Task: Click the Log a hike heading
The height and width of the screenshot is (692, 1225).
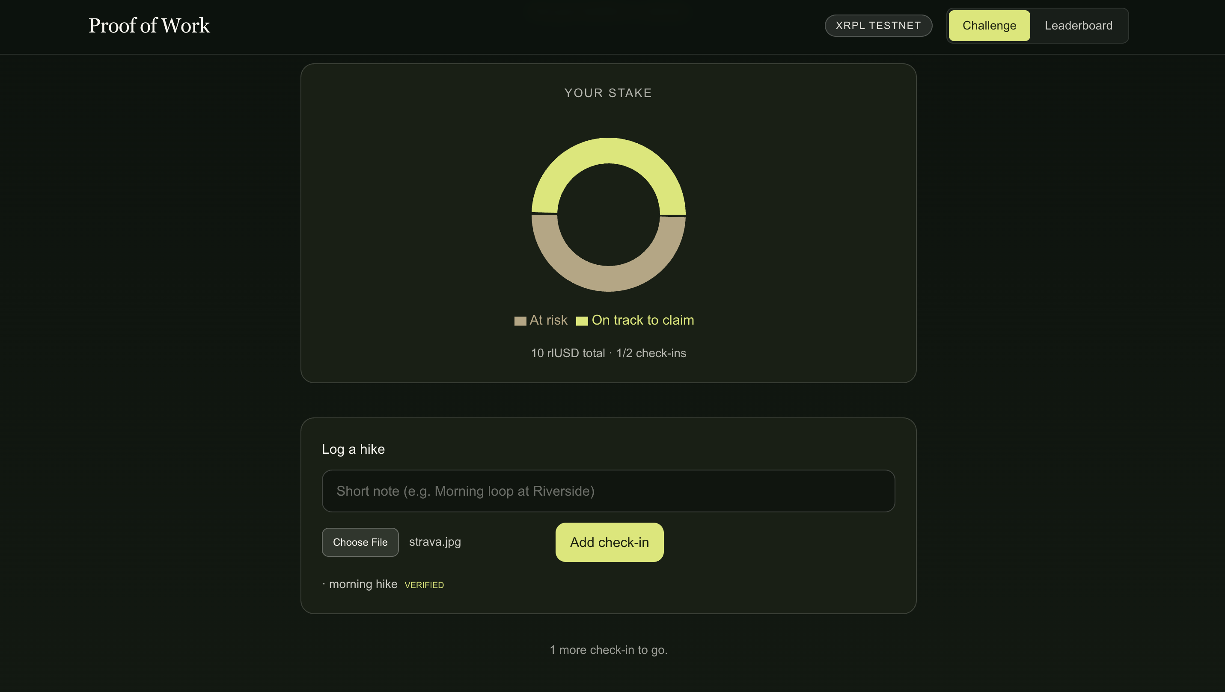Action: 353,449
